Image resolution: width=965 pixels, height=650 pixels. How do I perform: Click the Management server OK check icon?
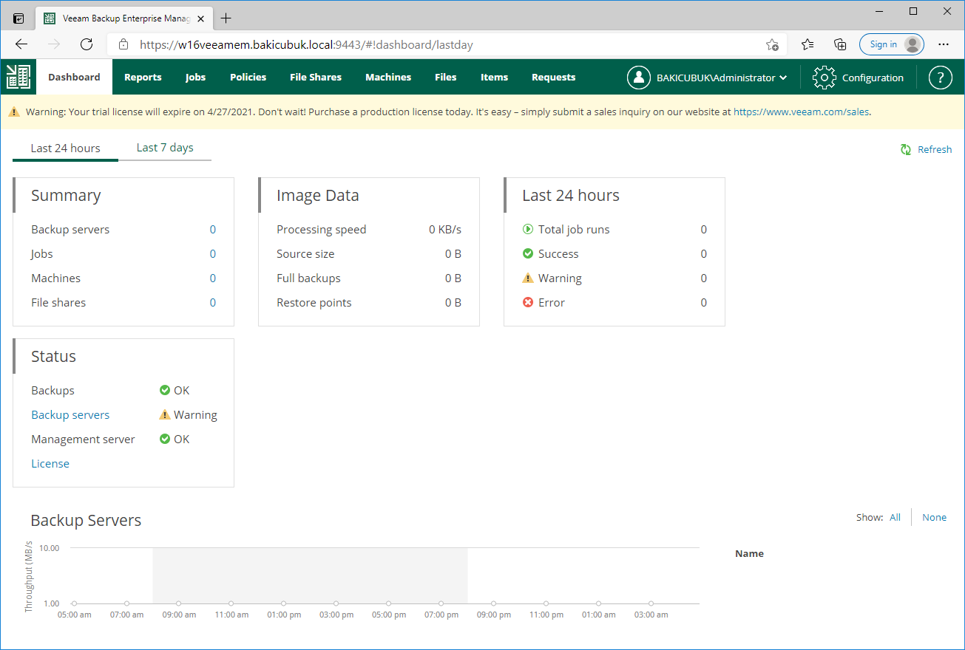click(x=165, y=439)
